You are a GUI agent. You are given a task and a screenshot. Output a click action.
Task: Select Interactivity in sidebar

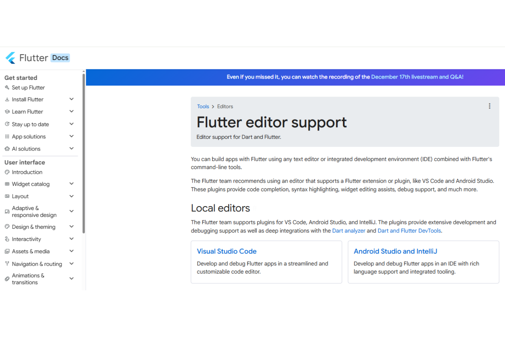[x=26, y=239]
